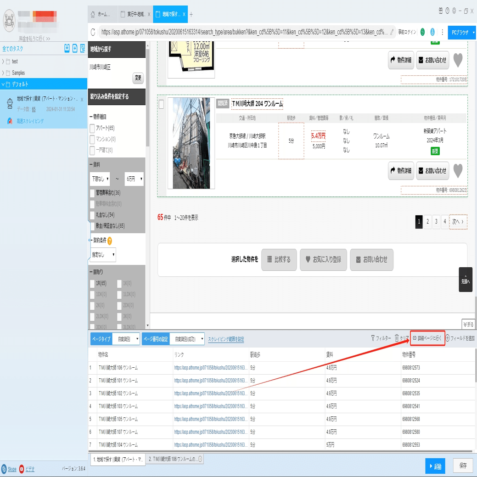This screenshot has height=477, width=477.
Task: Click 詳細ページに行く button
Action: pos(427,338)
